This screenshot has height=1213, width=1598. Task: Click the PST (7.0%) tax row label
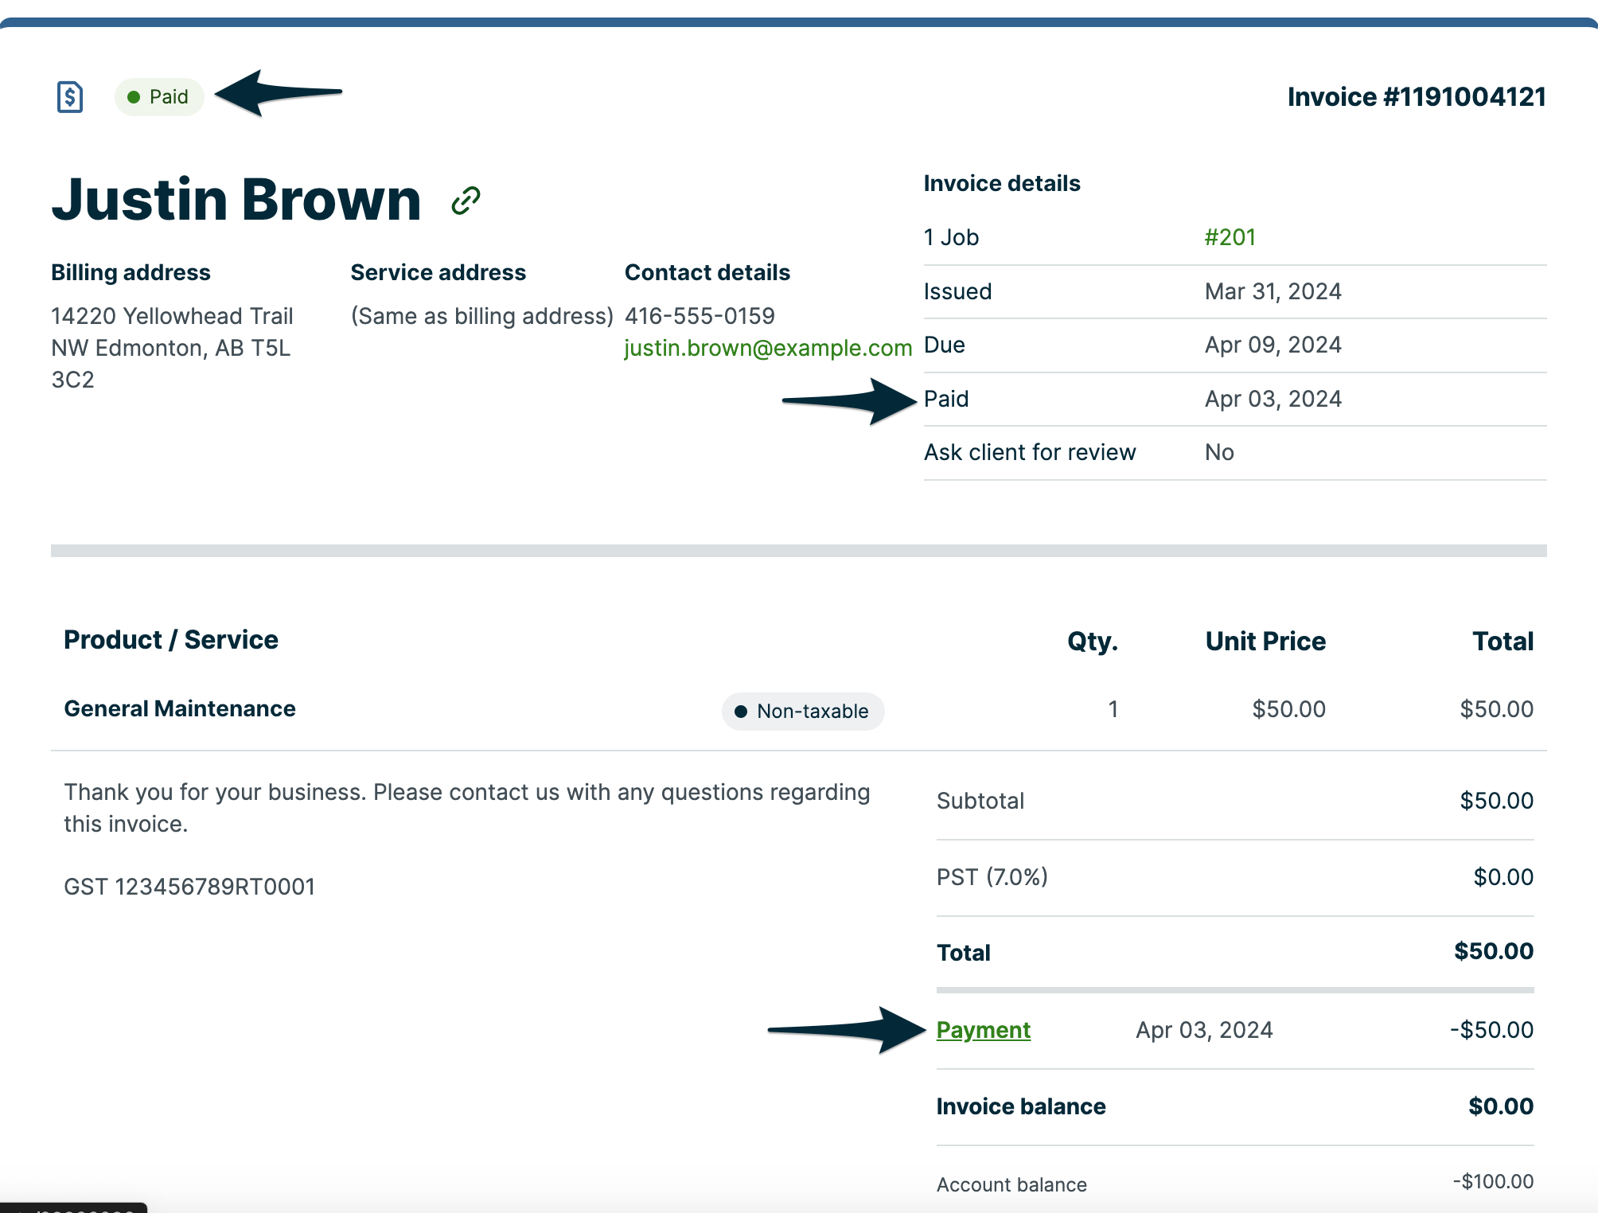click(x=992, y=877)
